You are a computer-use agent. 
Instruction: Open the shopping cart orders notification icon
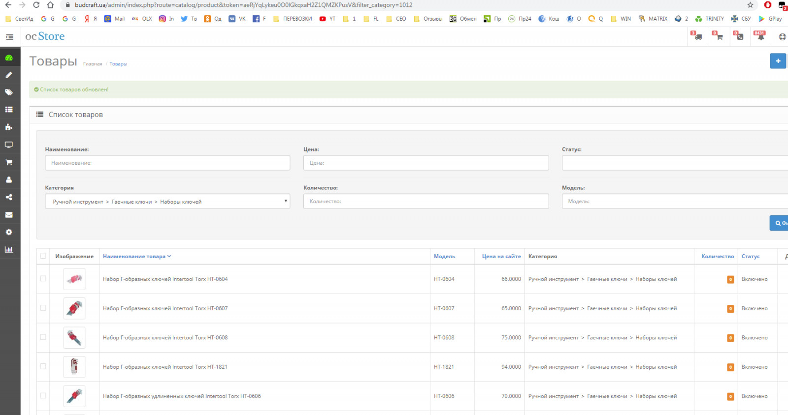(718, 36)
